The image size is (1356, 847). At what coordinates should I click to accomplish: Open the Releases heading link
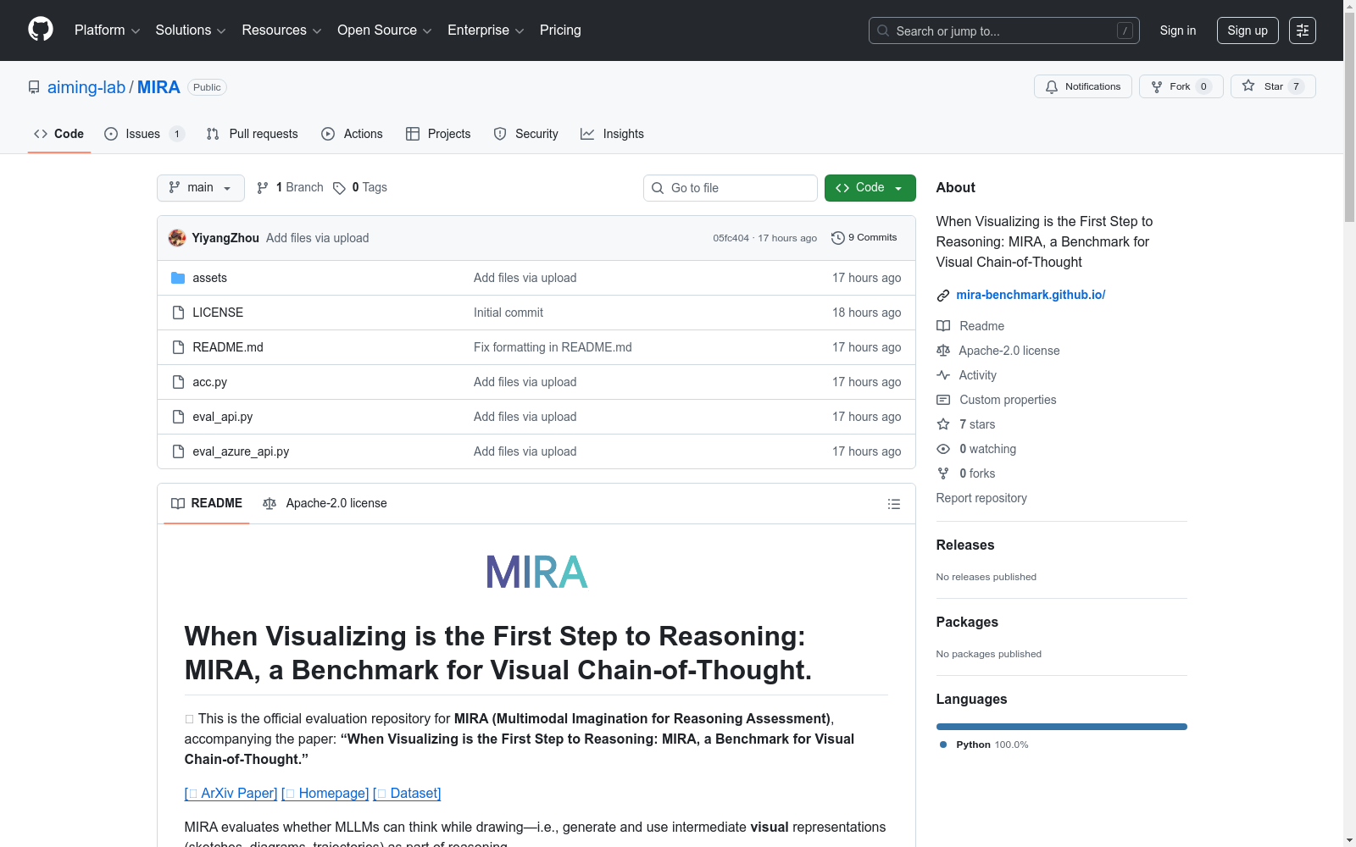(x=965, y=545)
